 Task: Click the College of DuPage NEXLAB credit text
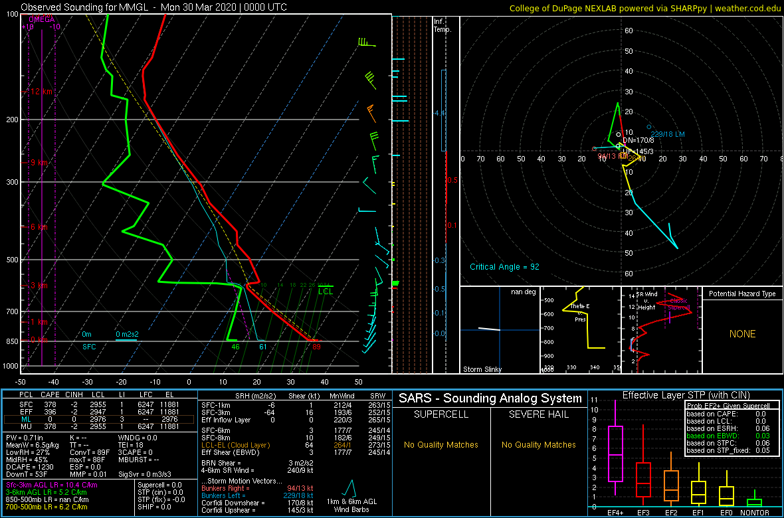645,8
